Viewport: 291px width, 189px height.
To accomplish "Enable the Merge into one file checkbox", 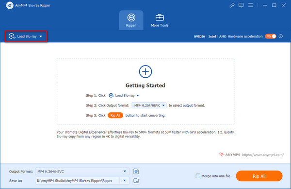I will tap(198, 176).
